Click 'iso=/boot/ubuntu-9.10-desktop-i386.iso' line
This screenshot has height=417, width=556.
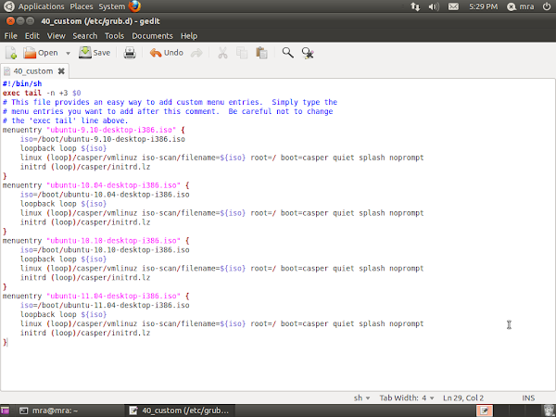coord(103,139)
